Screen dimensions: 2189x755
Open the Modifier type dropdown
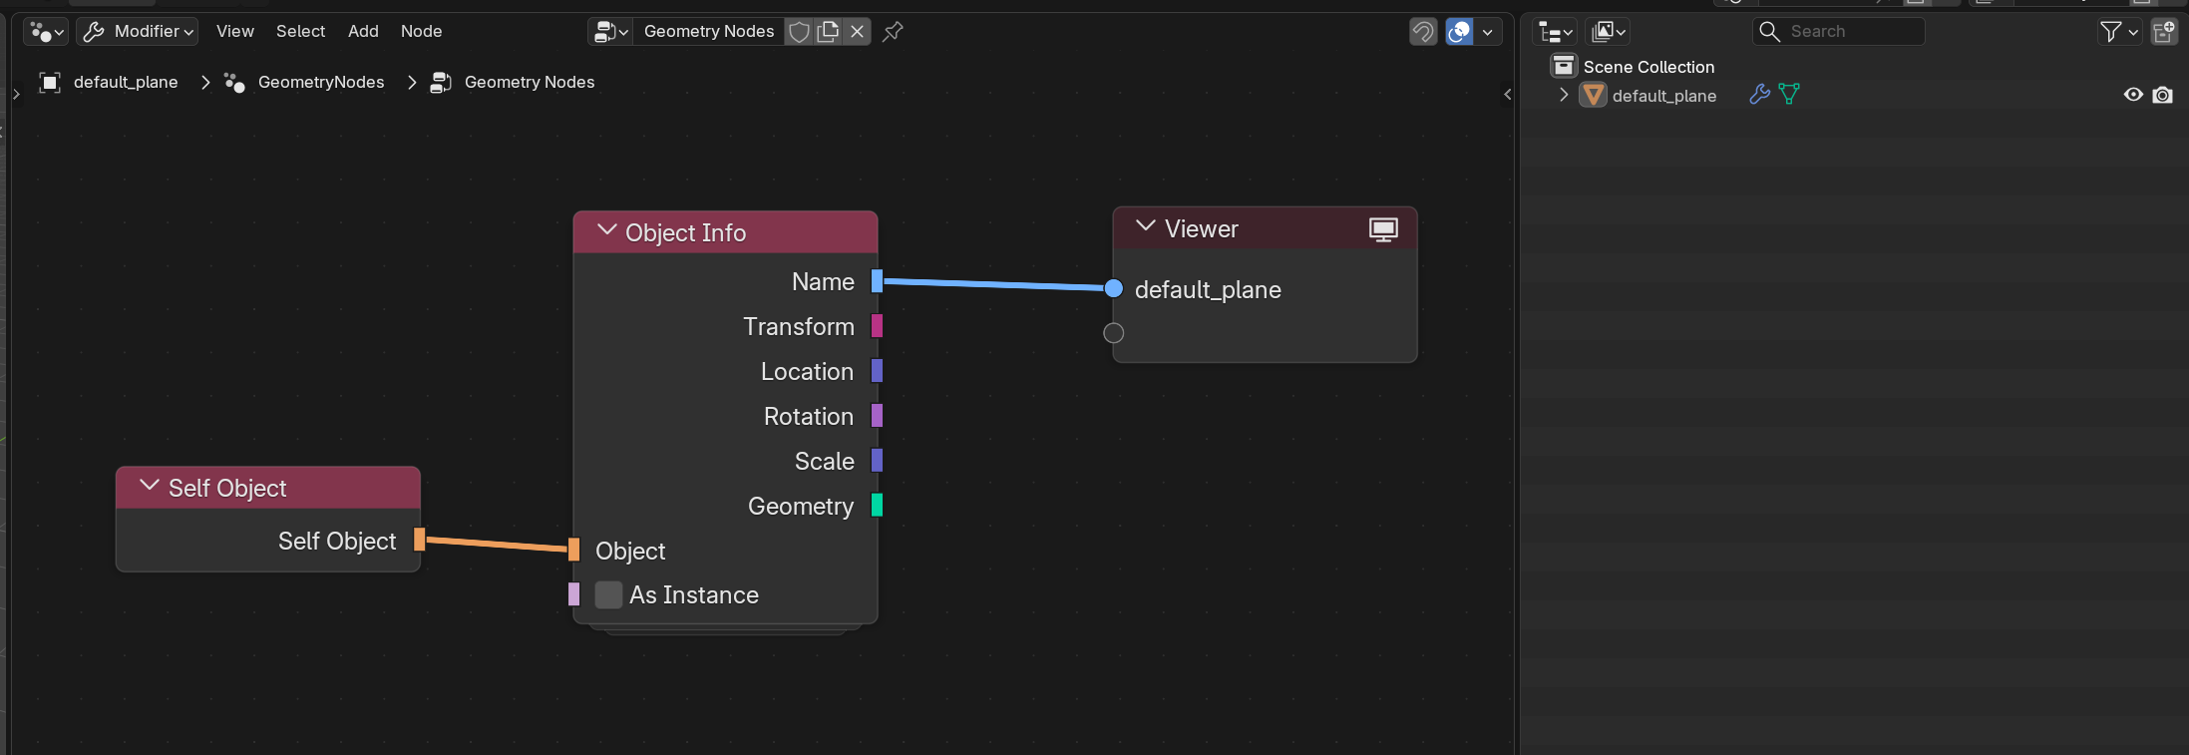tap(138, 32)
